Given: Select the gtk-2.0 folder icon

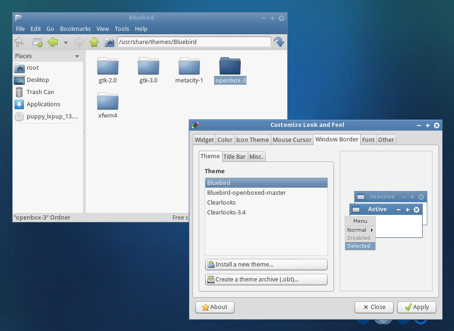Looking at the screenshot, I should click(108, 66).
